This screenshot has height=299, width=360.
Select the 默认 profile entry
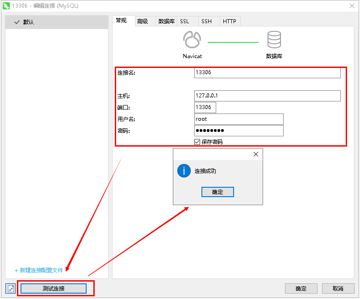(57, 22)
